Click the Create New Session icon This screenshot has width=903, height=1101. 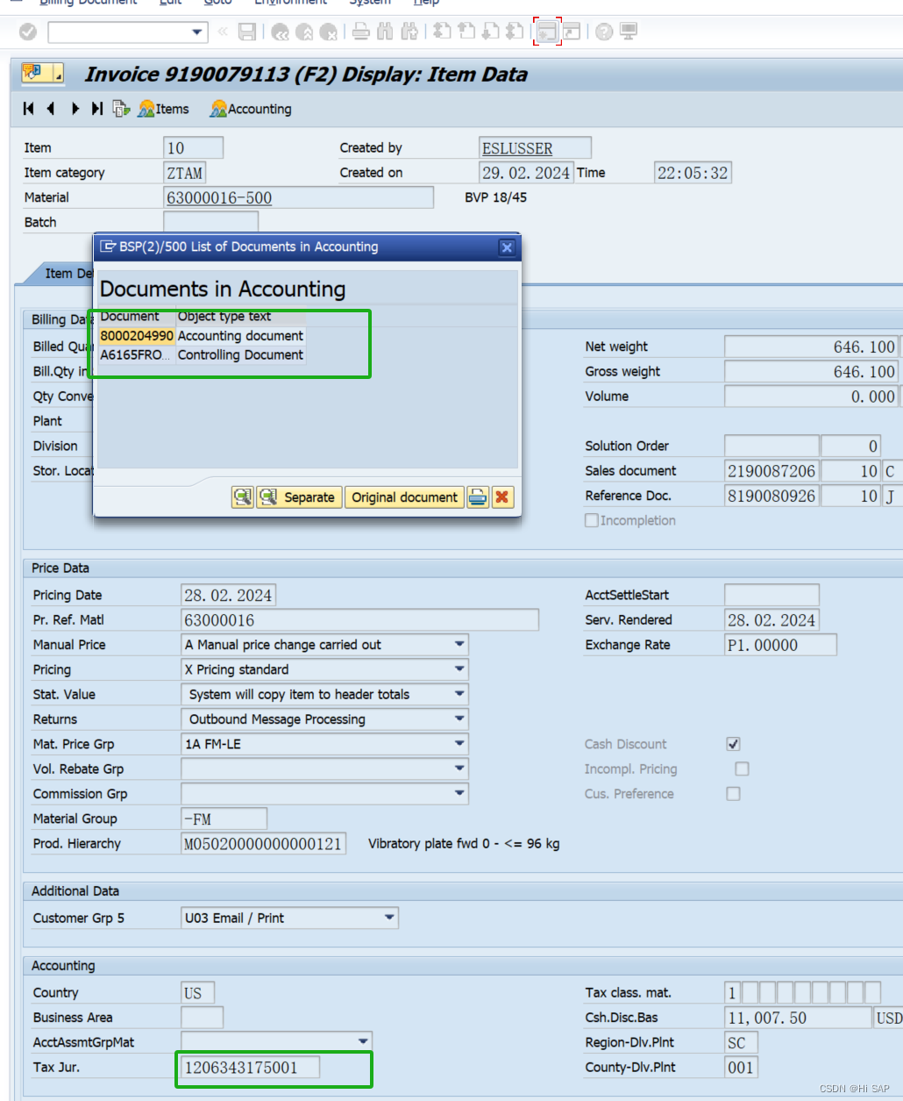[547, 32]
